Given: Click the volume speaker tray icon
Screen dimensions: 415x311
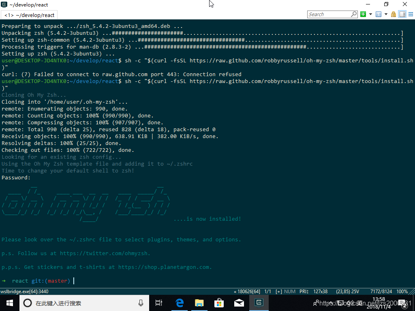Looking at the screenshot, I should pyautogui.click(x=350, y=303).
